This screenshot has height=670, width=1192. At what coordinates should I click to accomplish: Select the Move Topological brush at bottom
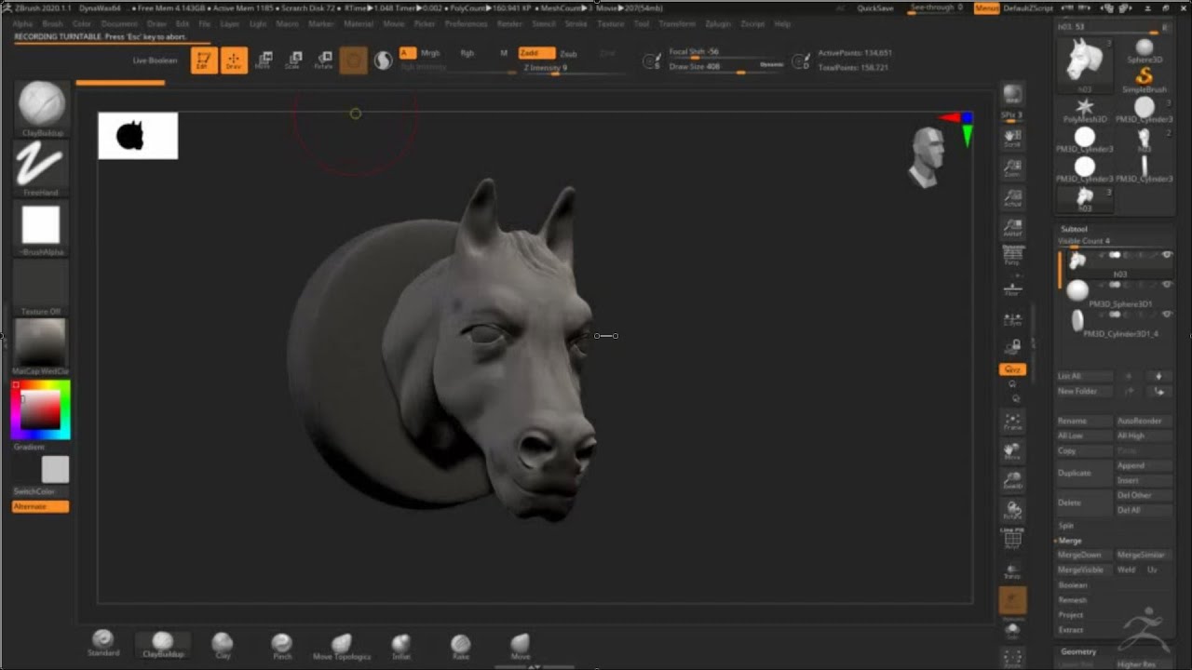(x=342, y=647)
